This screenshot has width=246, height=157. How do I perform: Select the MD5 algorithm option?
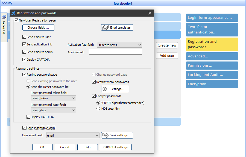coord(98,108)
